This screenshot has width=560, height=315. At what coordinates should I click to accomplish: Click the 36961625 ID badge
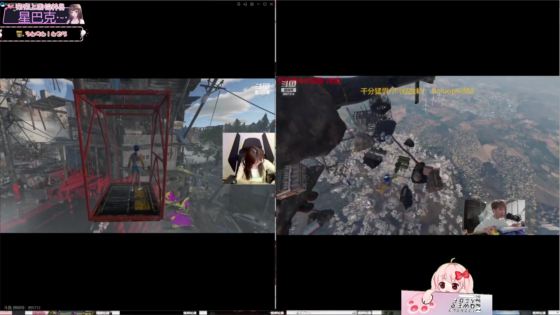coord(42,34)
